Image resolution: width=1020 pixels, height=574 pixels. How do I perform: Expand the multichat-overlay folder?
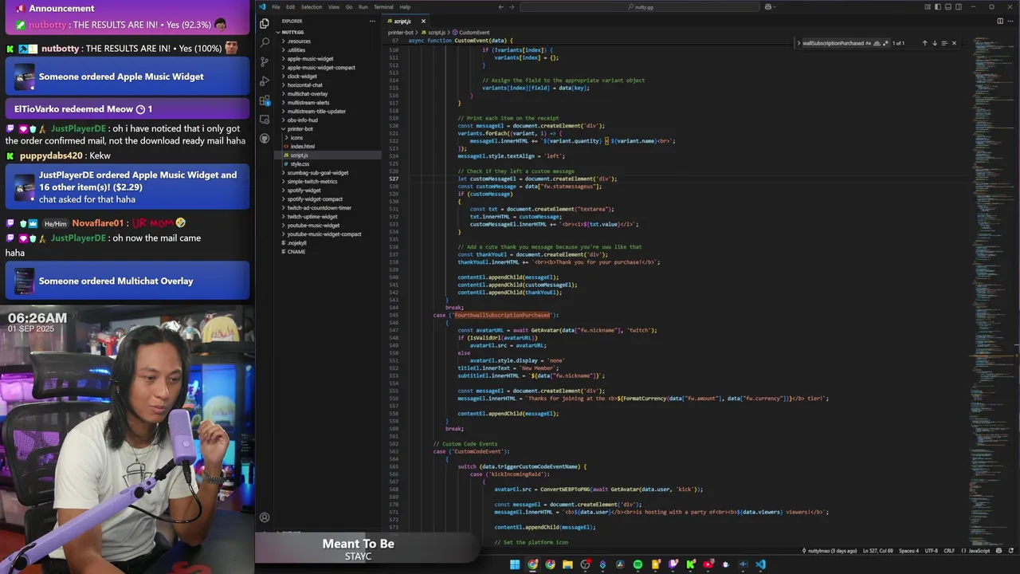coord(308,94)
